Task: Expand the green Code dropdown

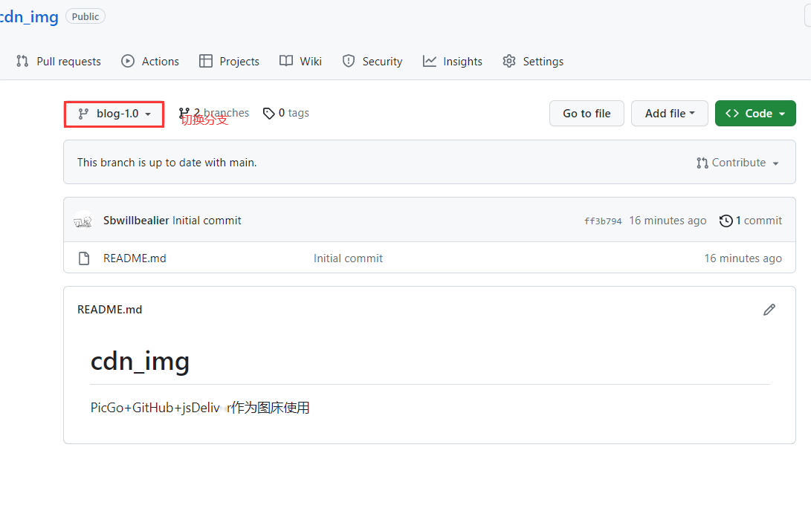Action: [755, 113]
